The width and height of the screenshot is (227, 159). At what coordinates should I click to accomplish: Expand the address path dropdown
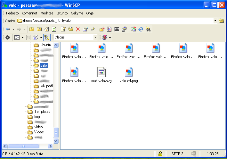(215, 21)
